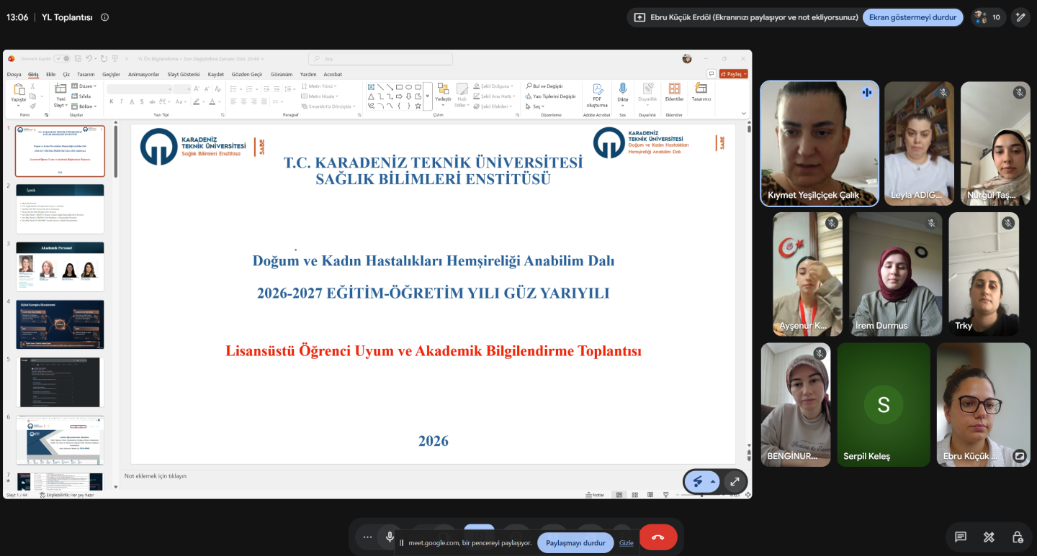Open the Animasyonlar ribbon tab

(143, 74)
